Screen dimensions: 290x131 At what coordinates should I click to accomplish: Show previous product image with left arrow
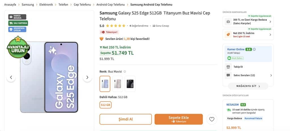coord(11,77)
